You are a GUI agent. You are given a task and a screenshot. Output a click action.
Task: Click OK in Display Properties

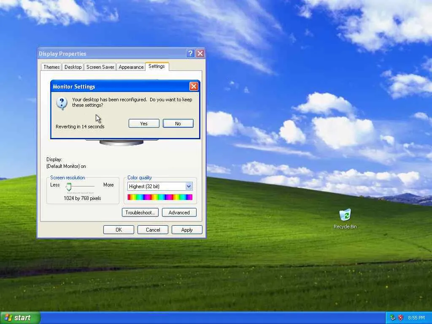point(119,230)
